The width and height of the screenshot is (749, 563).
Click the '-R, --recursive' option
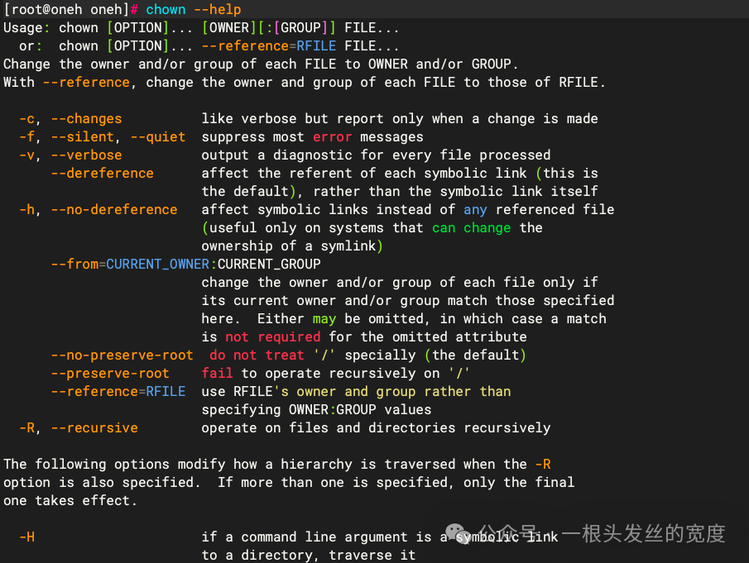coord(79,428)
